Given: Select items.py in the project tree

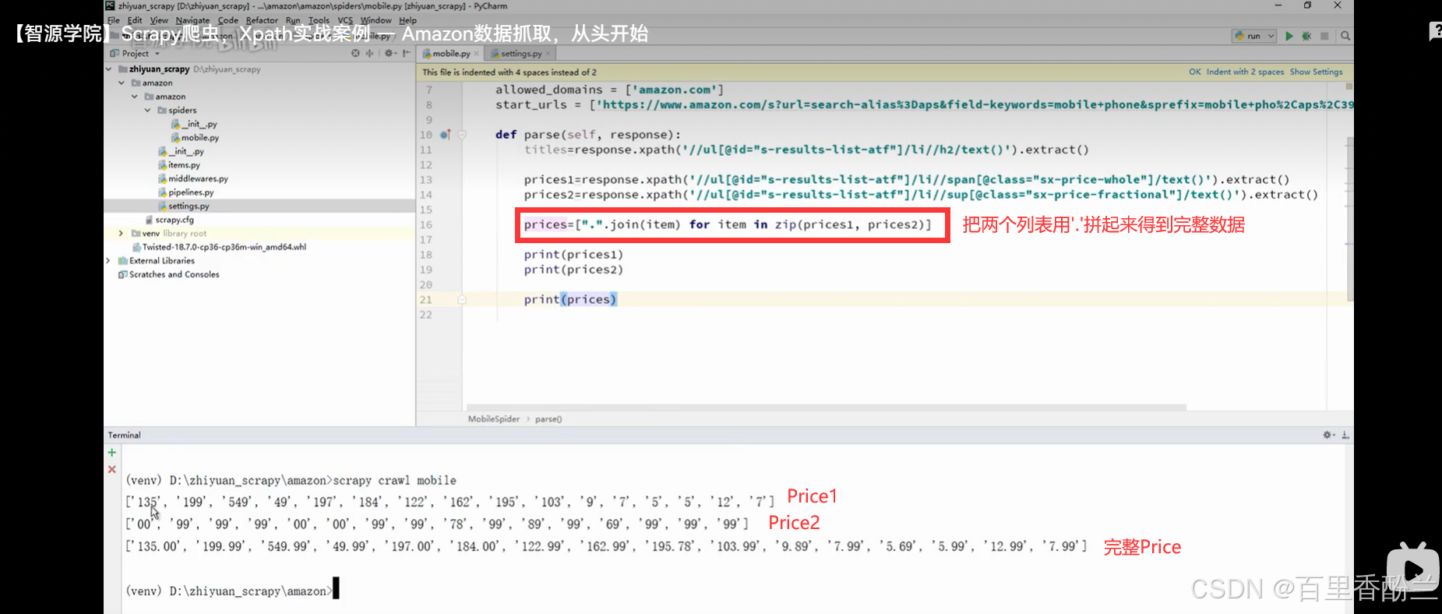Looking at the screenshot, I should pos(178,165).
